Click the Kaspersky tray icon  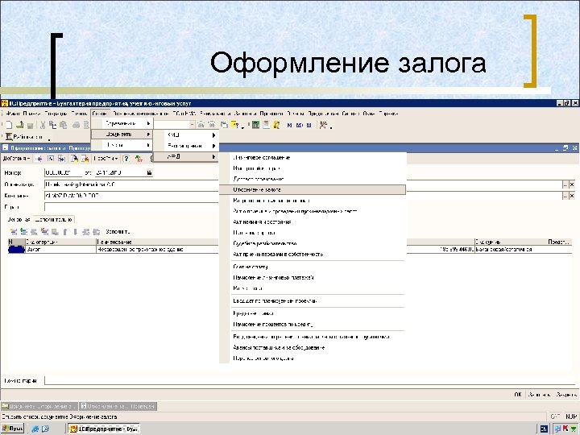pyautogui.click(x=565, y=429)
